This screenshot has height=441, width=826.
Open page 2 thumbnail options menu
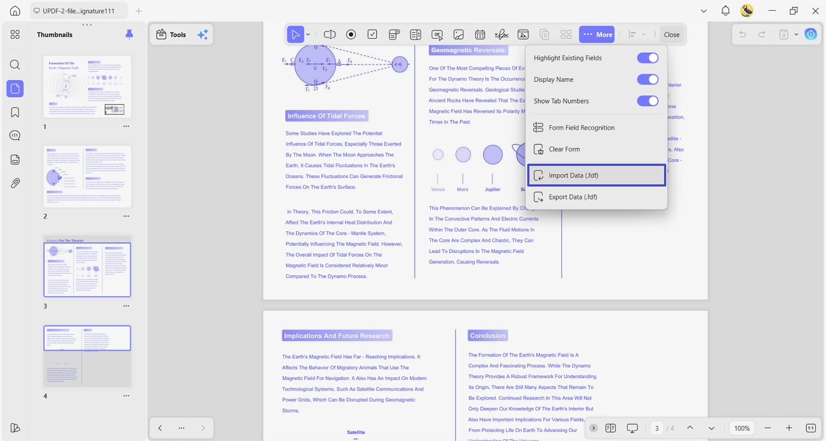pos(126,216)
